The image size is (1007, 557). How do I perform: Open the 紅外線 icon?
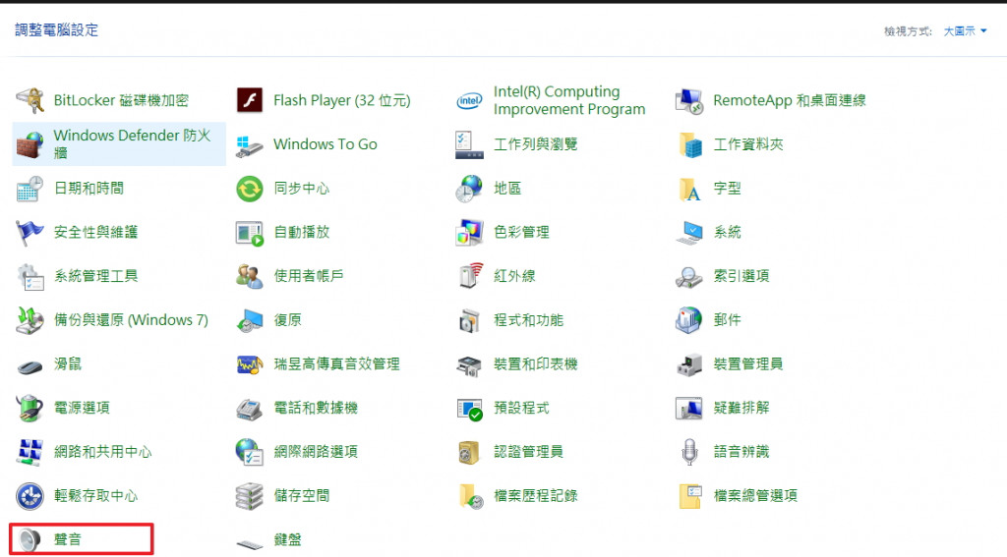point(471,276)
